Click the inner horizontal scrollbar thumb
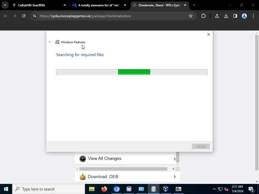 (x=123, y=169)
